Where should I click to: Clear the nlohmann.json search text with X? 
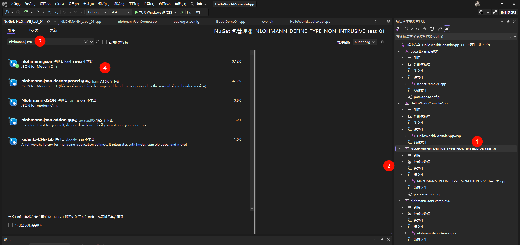(x=86, y=42)
